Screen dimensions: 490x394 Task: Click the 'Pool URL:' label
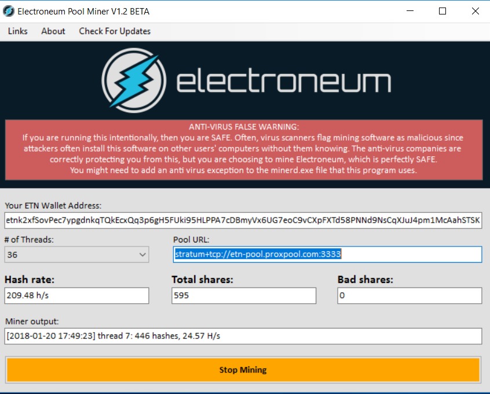[191, 240]
